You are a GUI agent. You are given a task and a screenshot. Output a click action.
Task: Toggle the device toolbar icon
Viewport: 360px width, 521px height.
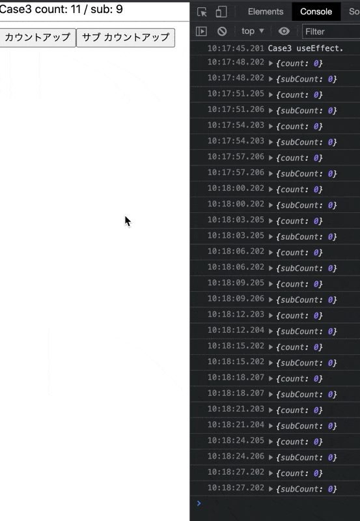click(x=221, y=12)
